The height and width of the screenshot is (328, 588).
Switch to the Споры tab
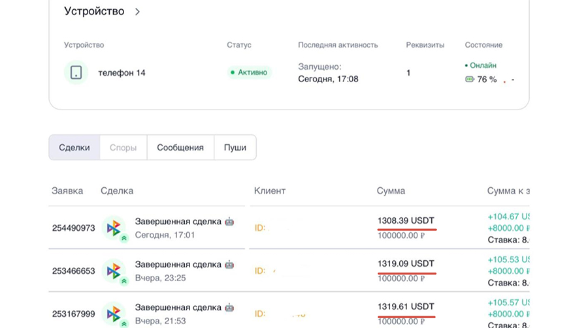click(x=123, y=147)
